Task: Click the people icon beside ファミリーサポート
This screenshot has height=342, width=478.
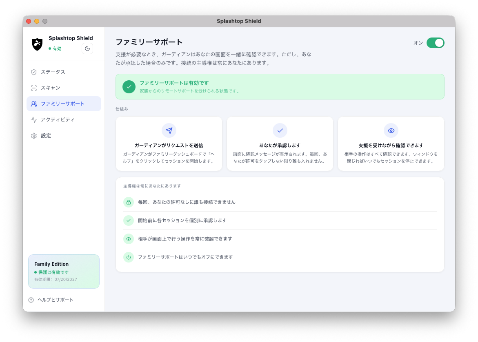Action: (34, 104)
